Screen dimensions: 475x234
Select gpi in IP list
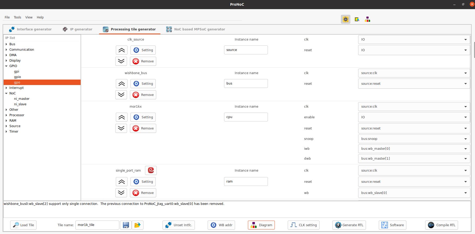[x=16, y=71]
